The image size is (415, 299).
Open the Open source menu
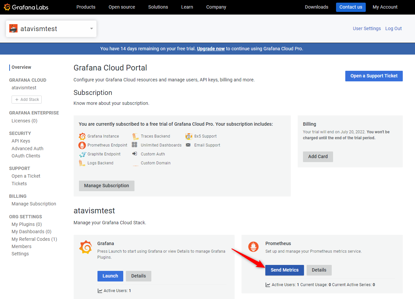[x=122, y=7]
